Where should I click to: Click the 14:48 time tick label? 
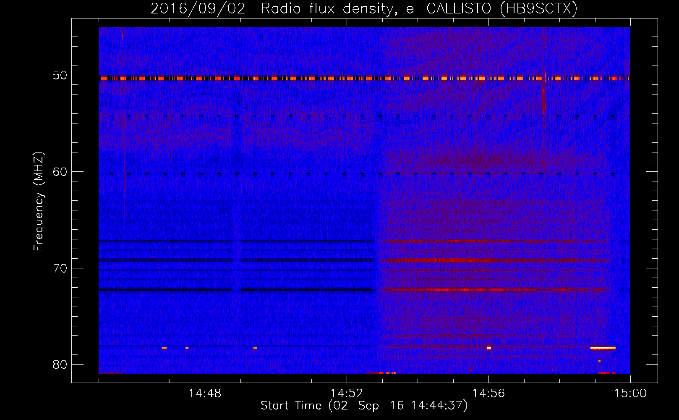coord(205,394)
